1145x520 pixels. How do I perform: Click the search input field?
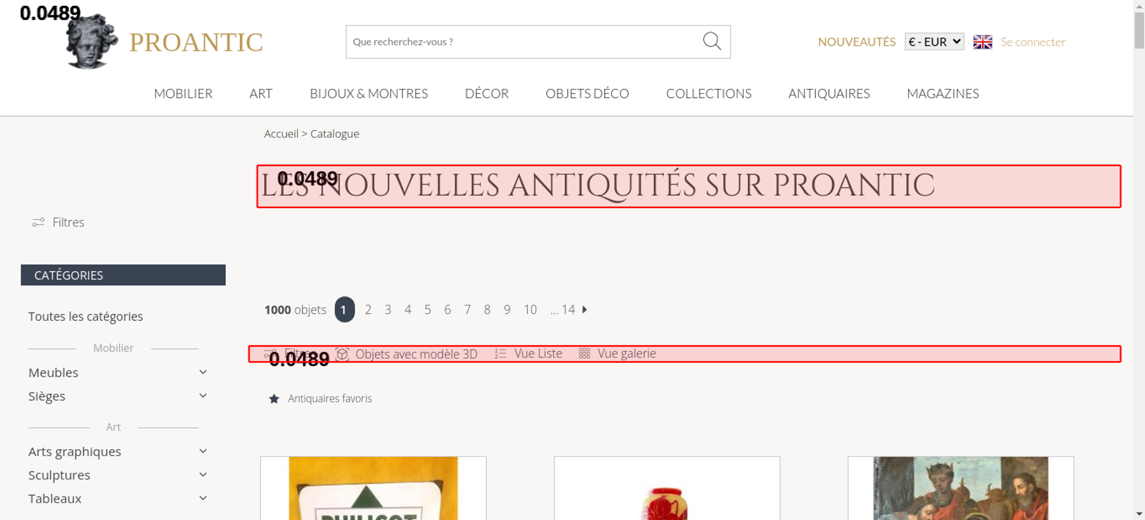[x=521, y=42]
